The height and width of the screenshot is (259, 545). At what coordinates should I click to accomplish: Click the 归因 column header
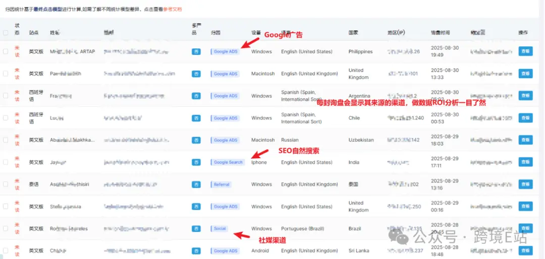(215, 33)
